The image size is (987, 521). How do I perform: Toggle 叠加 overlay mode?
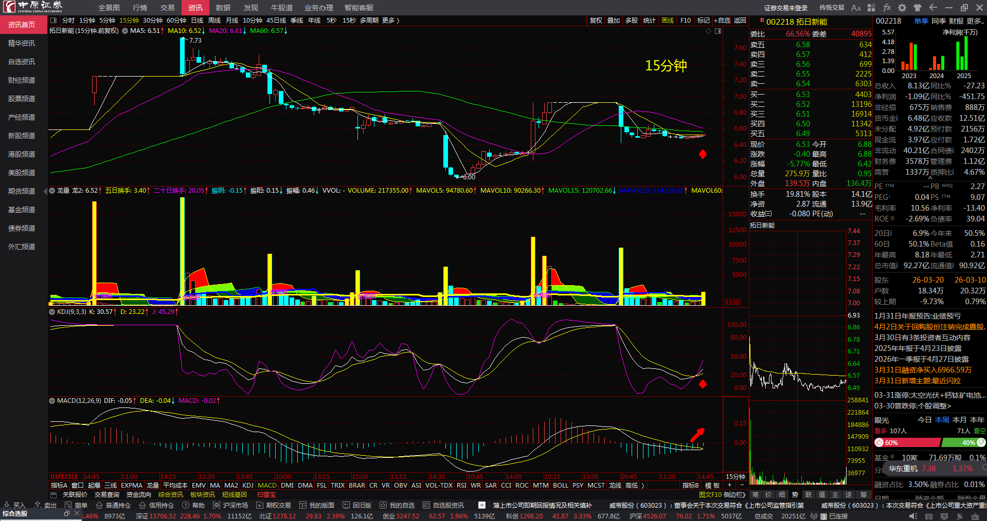pos(614,21)
